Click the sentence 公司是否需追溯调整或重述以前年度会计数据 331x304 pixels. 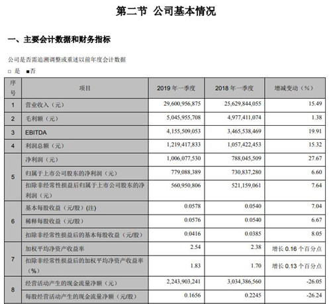[x=67, y=60]
